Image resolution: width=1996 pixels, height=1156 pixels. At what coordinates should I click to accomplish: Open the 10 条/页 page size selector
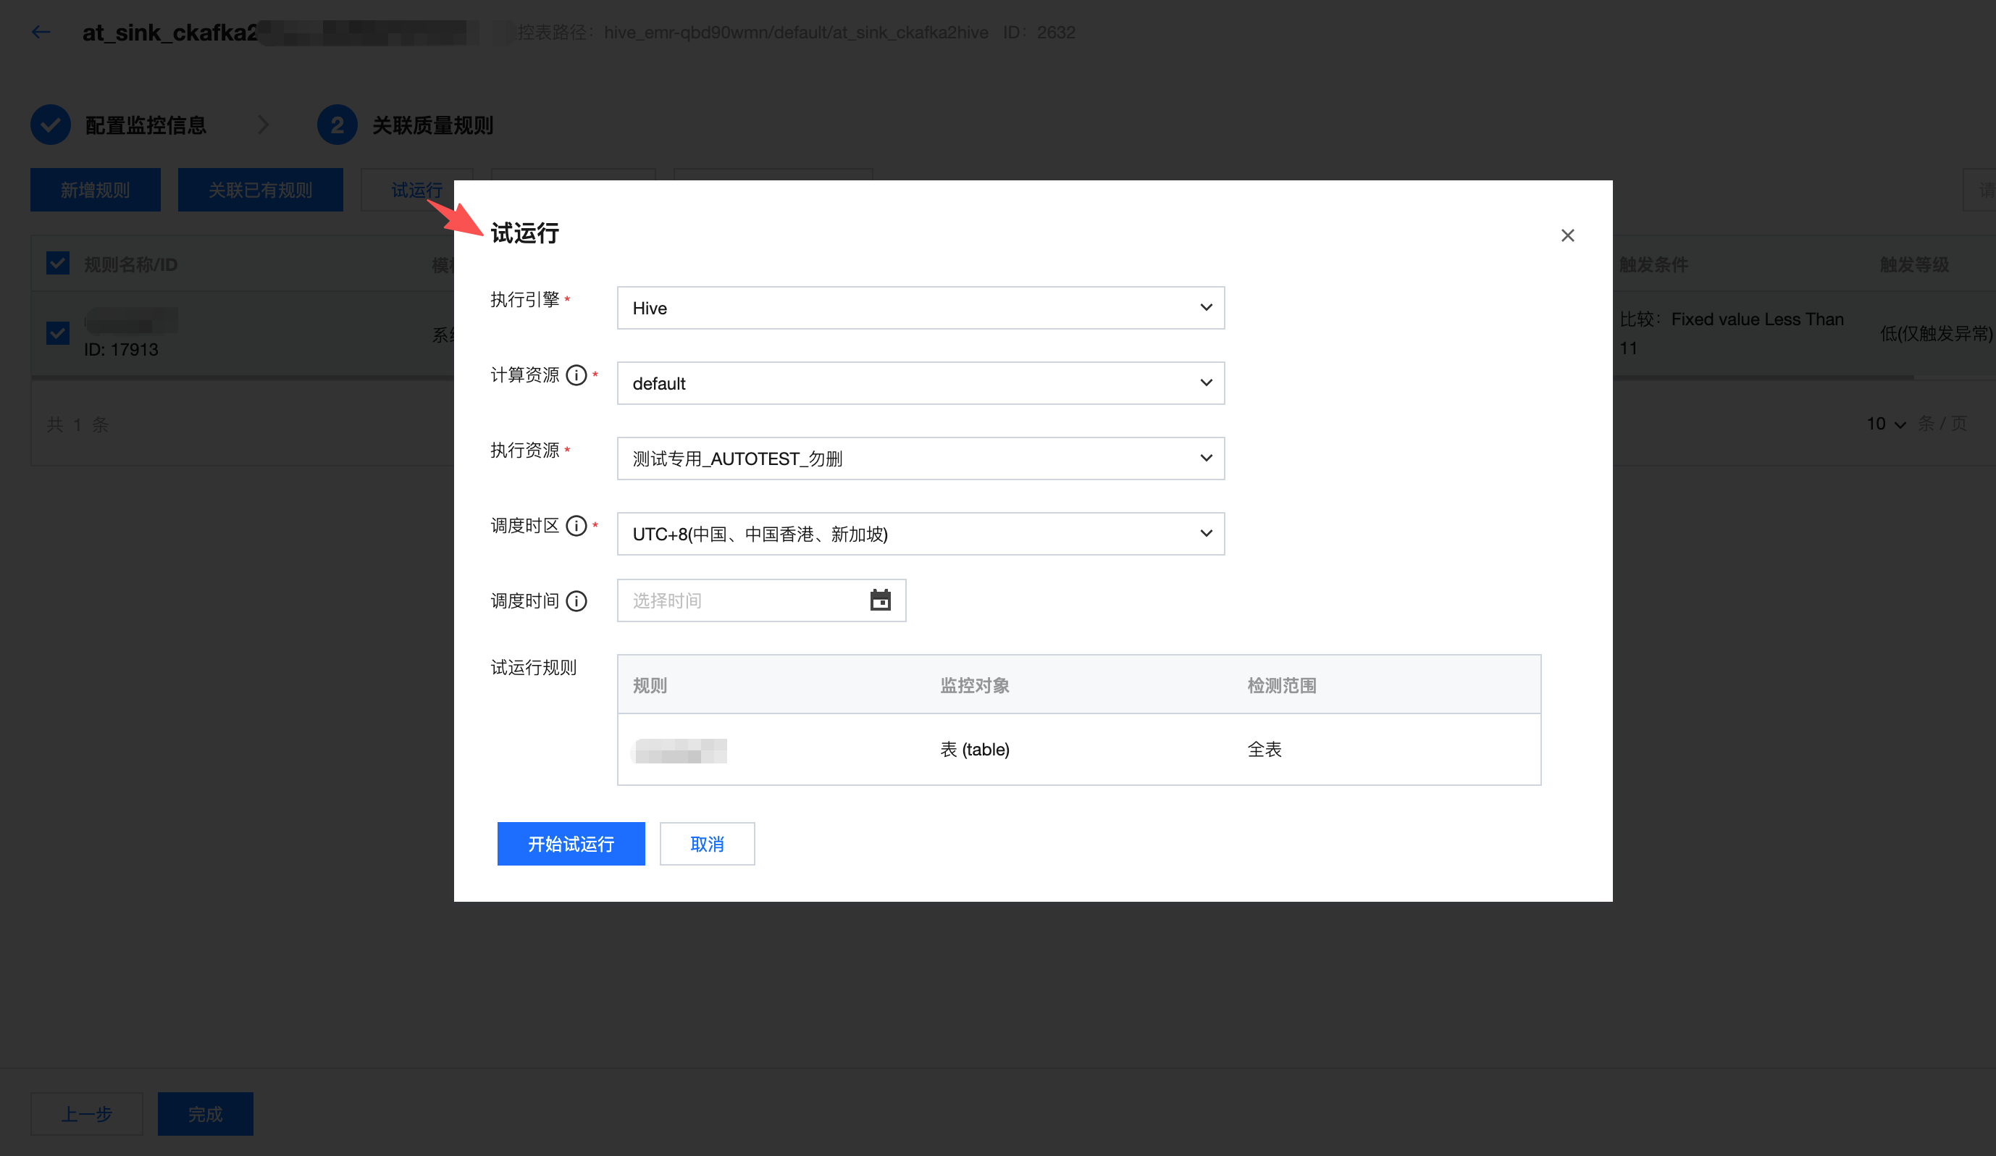tap(1887, 424)
